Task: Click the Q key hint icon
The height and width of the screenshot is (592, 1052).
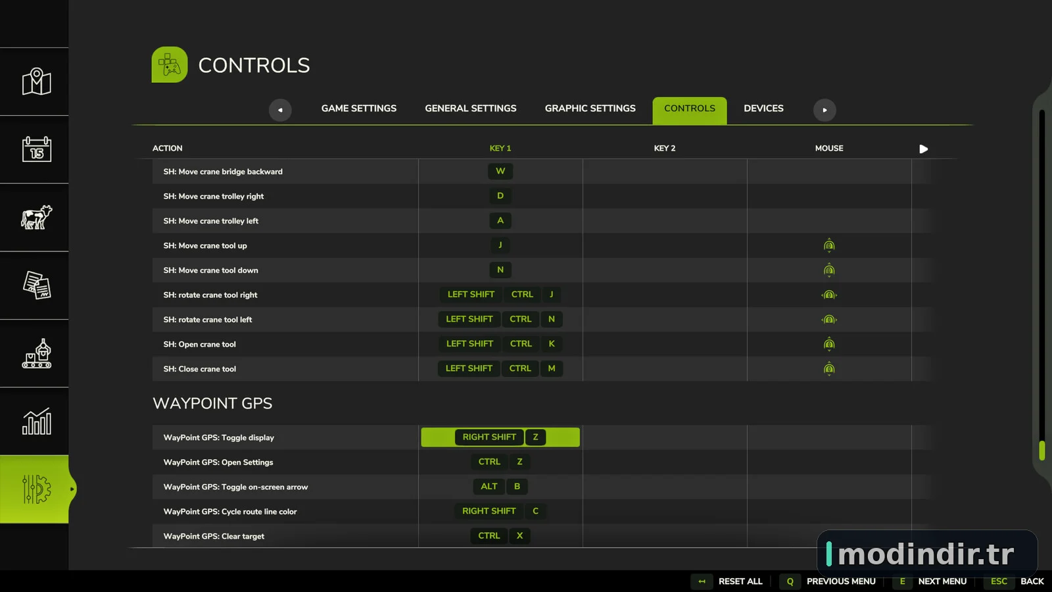Action: [790, 581]
